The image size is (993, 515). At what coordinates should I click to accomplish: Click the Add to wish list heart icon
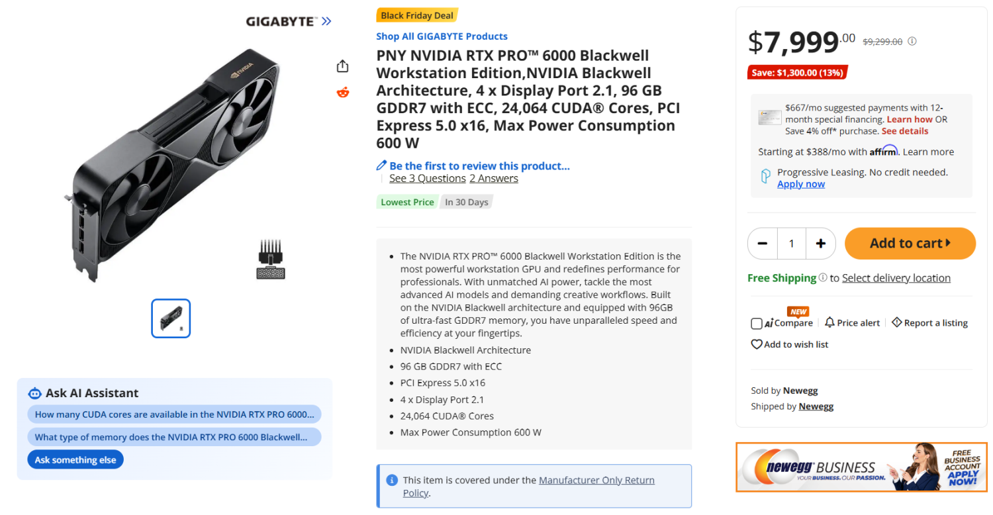[757, 344]
